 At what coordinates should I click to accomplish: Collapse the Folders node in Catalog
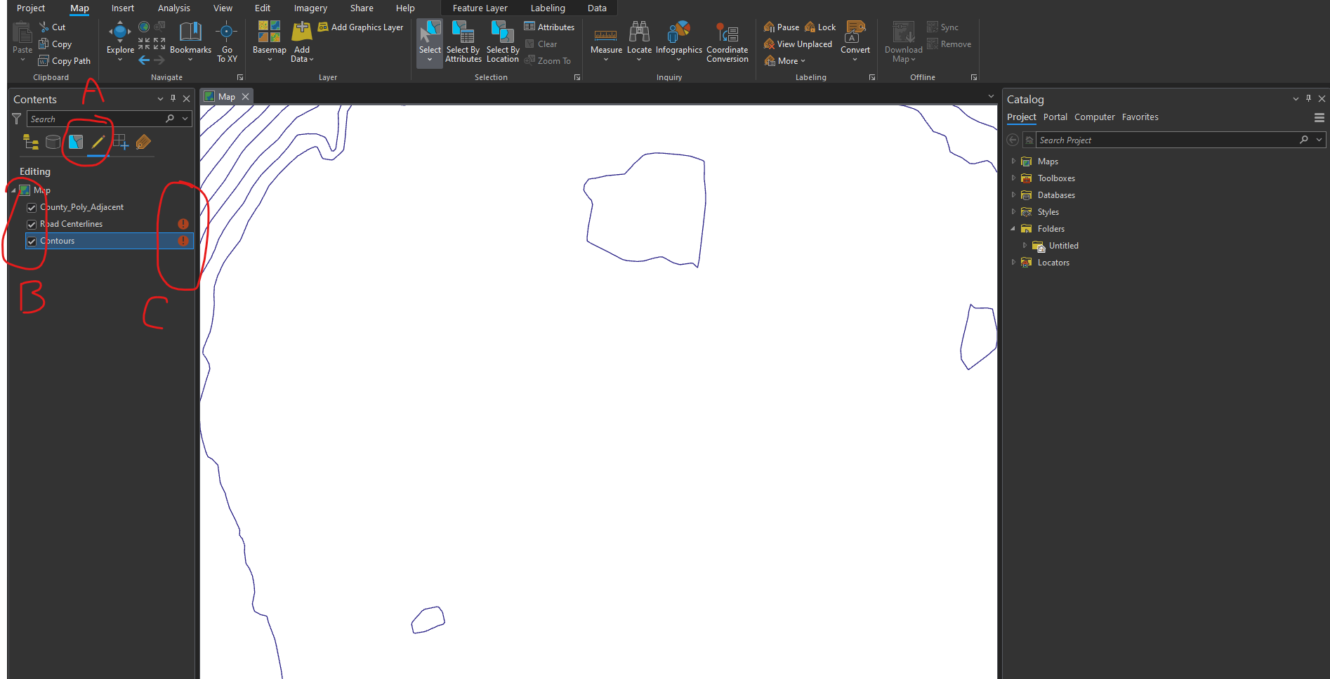[x=1013, y=228]
